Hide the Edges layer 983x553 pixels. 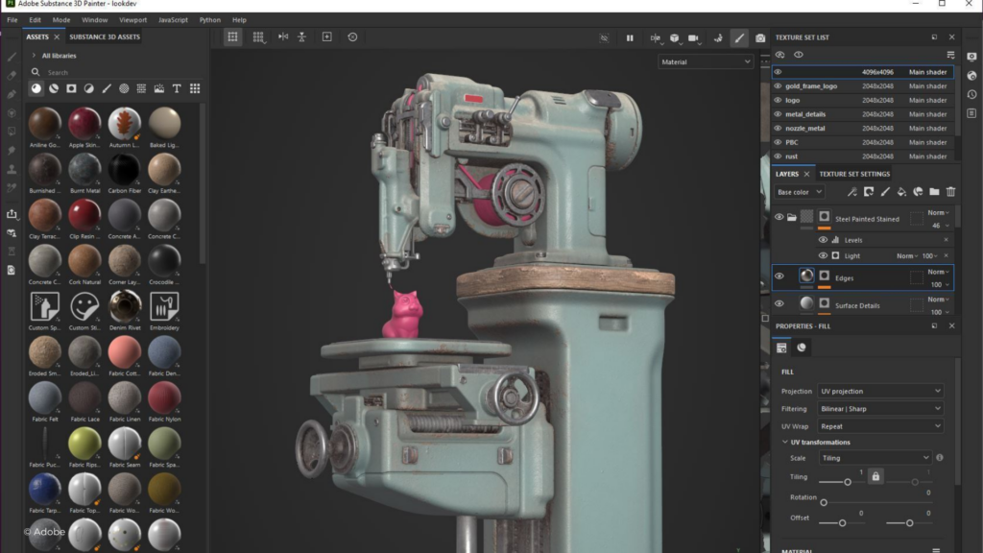(779, 276)
